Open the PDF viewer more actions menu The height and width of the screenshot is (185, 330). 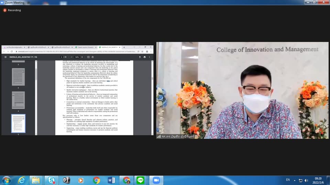click(149, 57)
